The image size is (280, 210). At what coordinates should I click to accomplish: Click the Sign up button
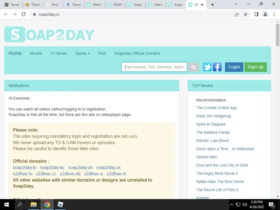(x=256, y=67)
